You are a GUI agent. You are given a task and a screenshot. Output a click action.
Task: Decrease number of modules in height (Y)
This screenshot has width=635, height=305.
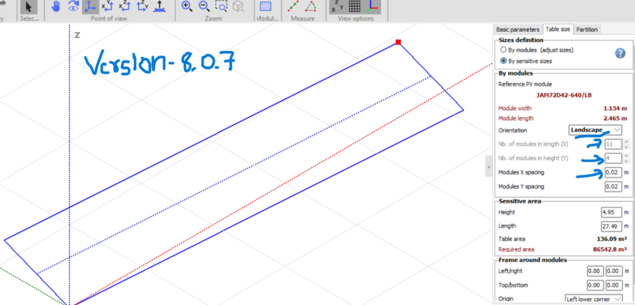click(x=627, y=161)
